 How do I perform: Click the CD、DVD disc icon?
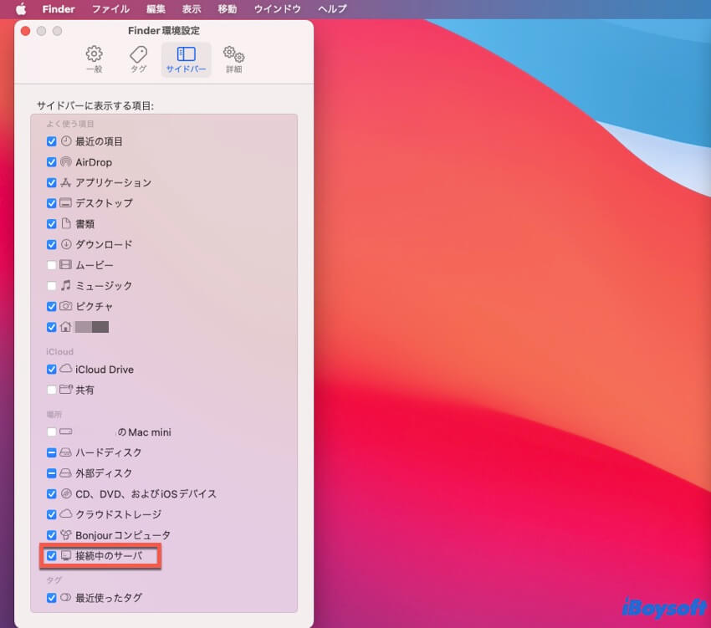(x=66, y=493)
